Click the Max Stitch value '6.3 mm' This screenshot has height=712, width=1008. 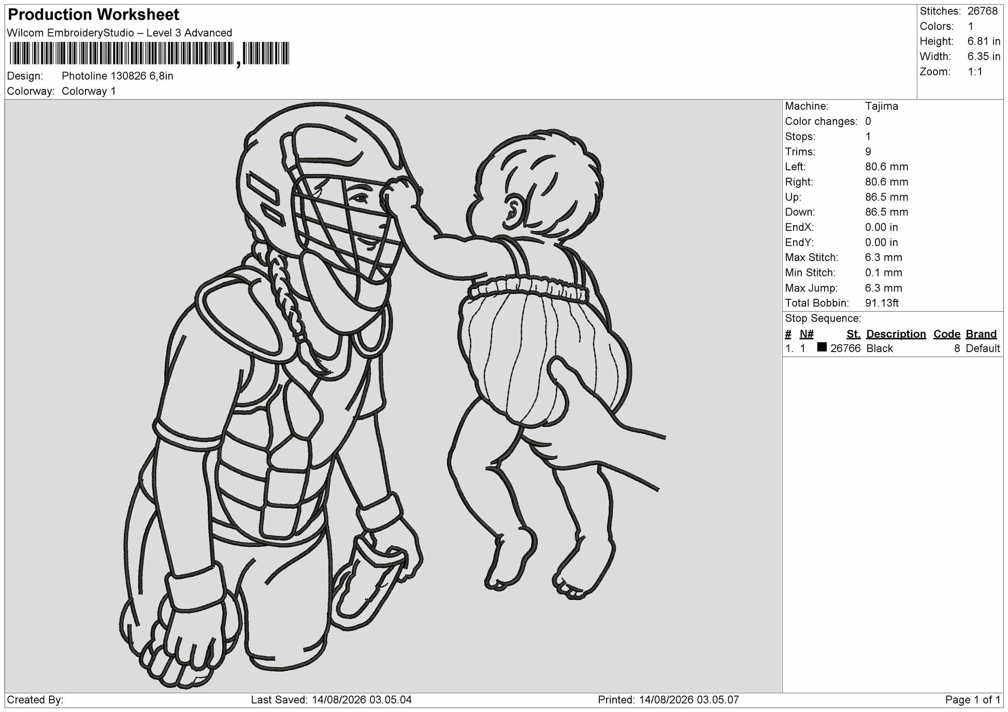point(883,257)
